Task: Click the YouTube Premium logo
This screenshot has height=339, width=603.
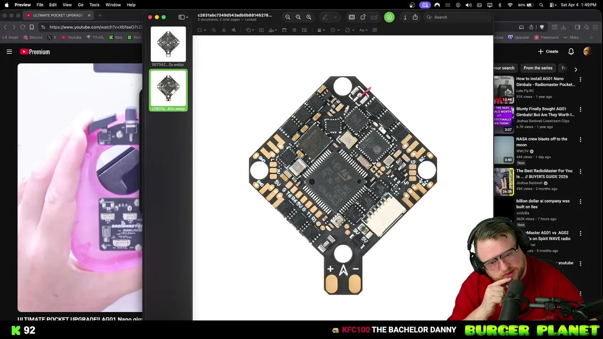Action: tap(35, 52)
